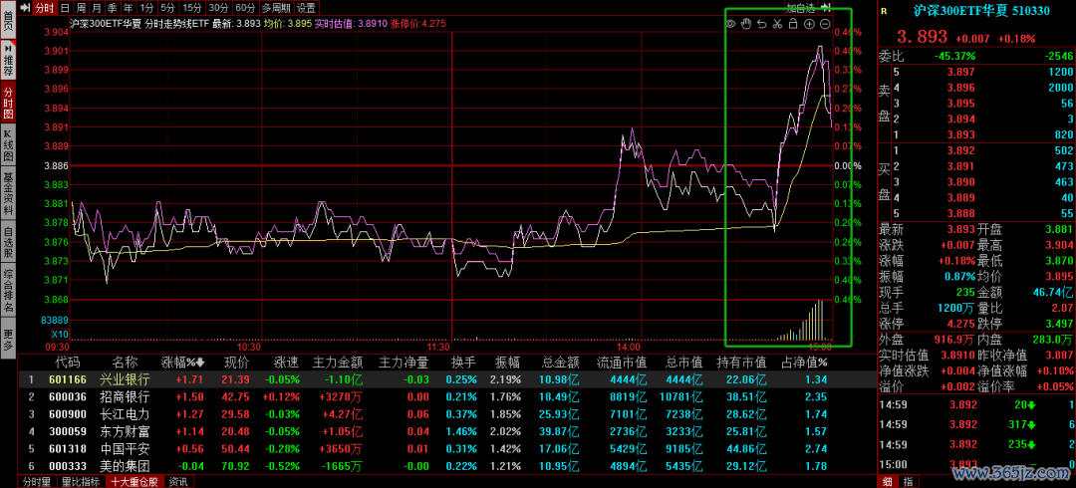Click the 14:00 time axis marker
Screen dimensions: 1076x488
pos(629,347)
